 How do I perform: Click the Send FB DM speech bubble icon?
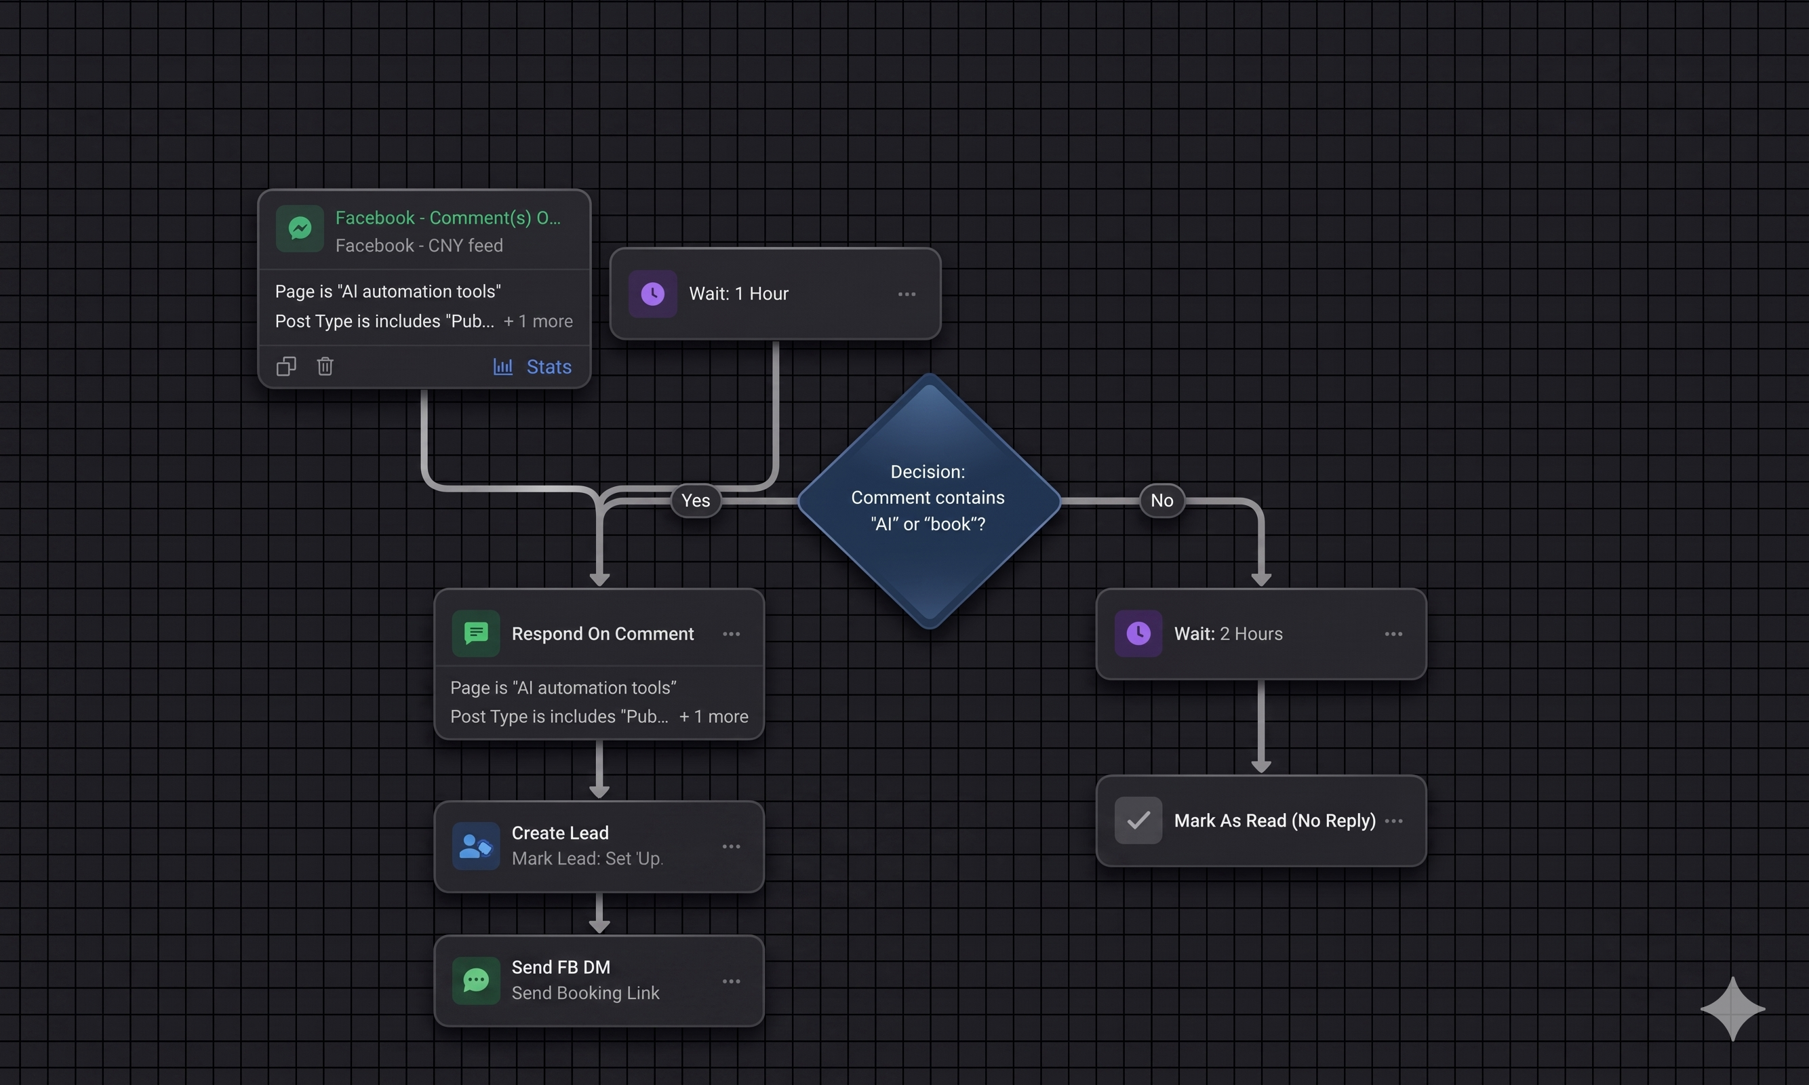476,981
